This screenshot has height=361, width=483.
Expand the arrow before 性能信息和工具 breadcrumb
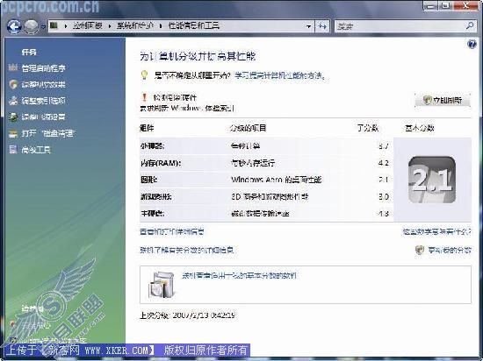161,25
